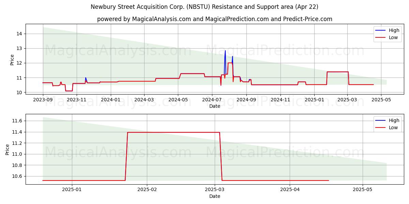Click the '13' price tick on the top chart

point(19,48)
